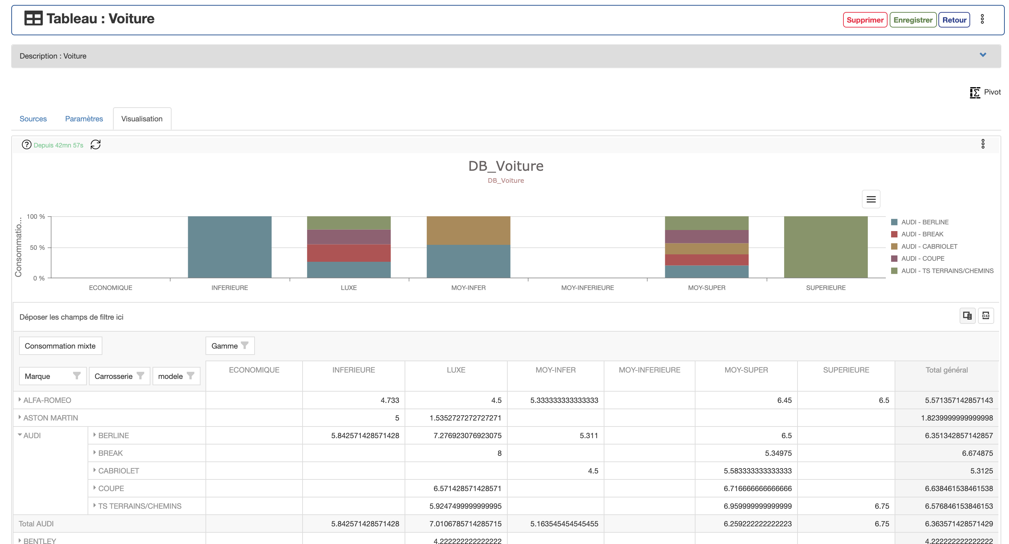Click the help question mark icon
This screenshot has height=544, width=1009.
[26, 145]
